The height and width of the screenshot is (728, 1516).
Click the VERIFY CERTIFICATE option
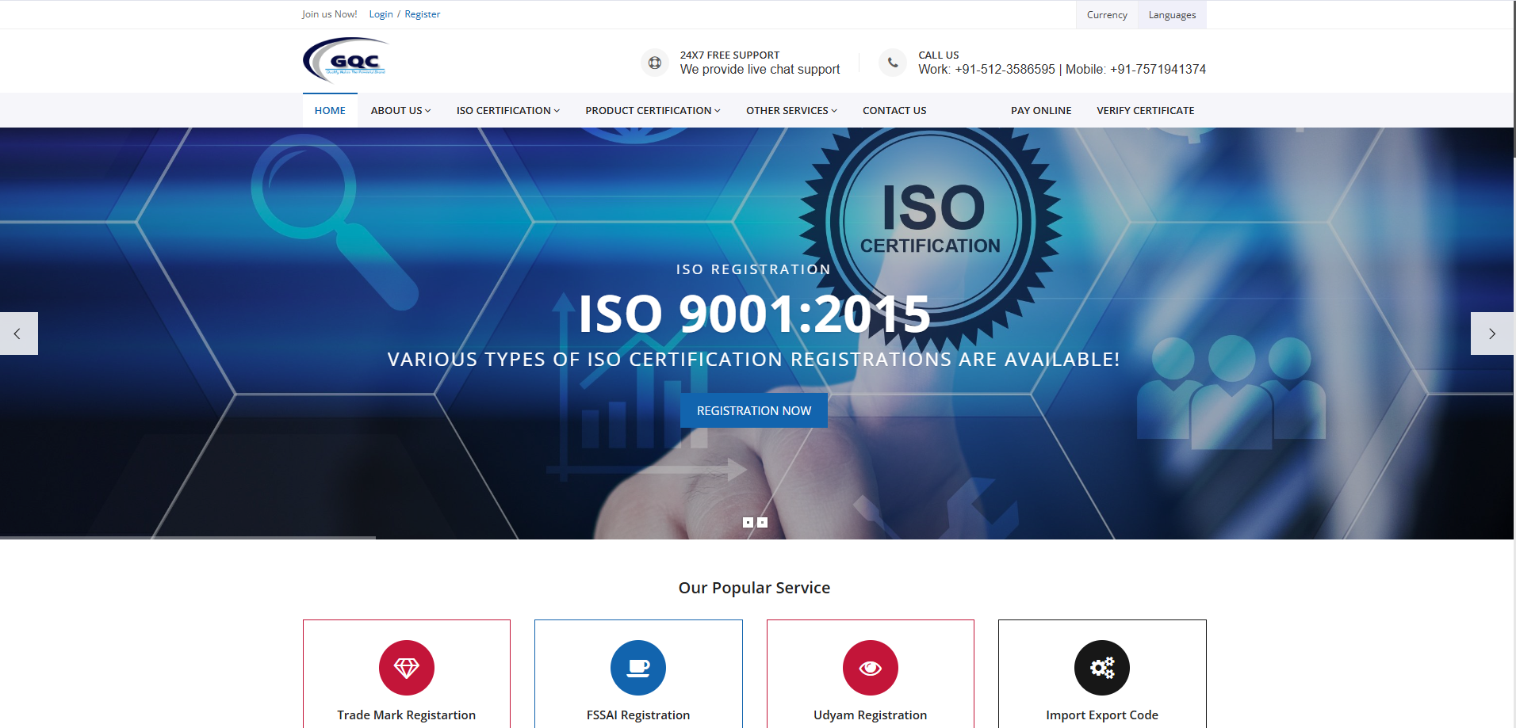(x=1145, y=110)
